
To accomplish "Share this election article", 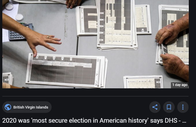I will click(x=155, y=107).
